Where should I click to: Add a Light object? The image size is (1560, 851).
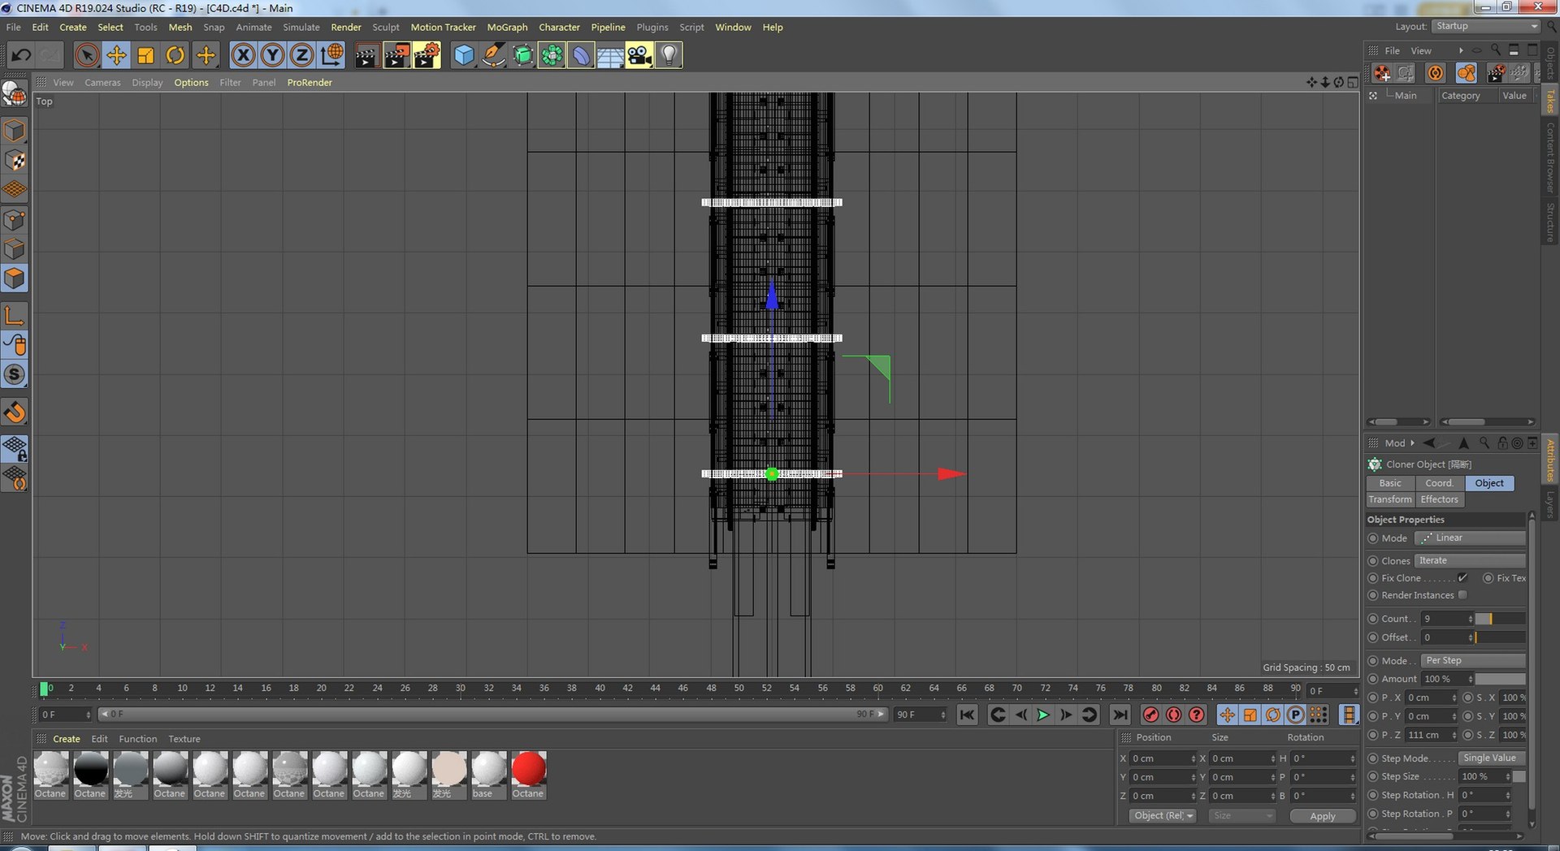pyautogui.click(x=669, y=55)
